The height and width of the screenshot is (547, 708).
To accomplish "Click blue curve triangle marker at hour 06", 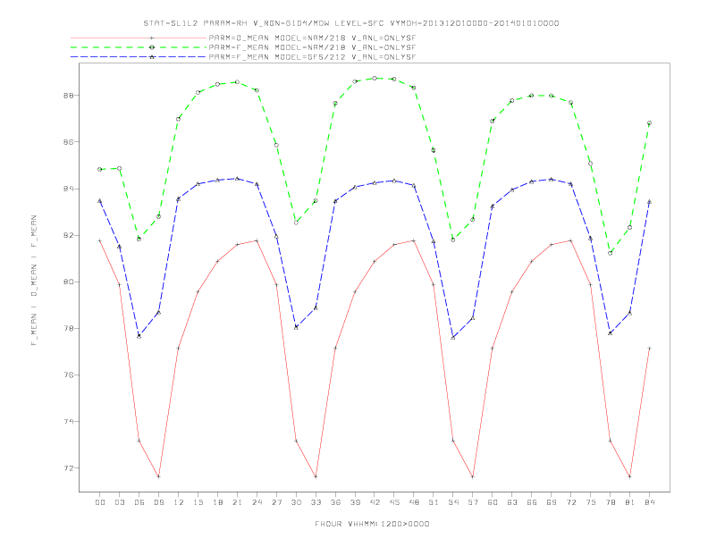I will click(139, 336).
